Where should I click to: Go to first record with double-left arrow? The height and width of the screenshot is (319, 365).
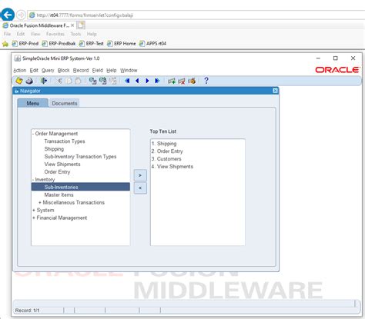(127, 81)
